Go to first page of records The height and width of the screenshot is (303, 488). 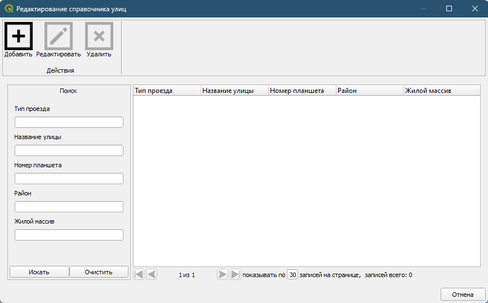[139, 274]
